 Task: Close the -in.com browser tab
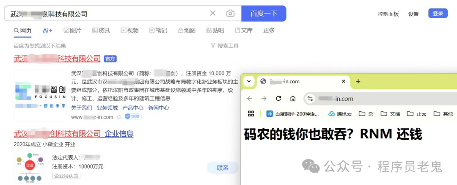tap(344, 81)
